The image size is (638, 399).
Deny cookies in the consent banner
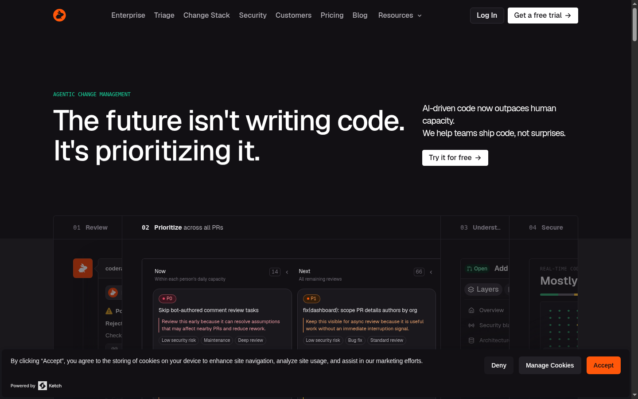[x=499, y=365]
